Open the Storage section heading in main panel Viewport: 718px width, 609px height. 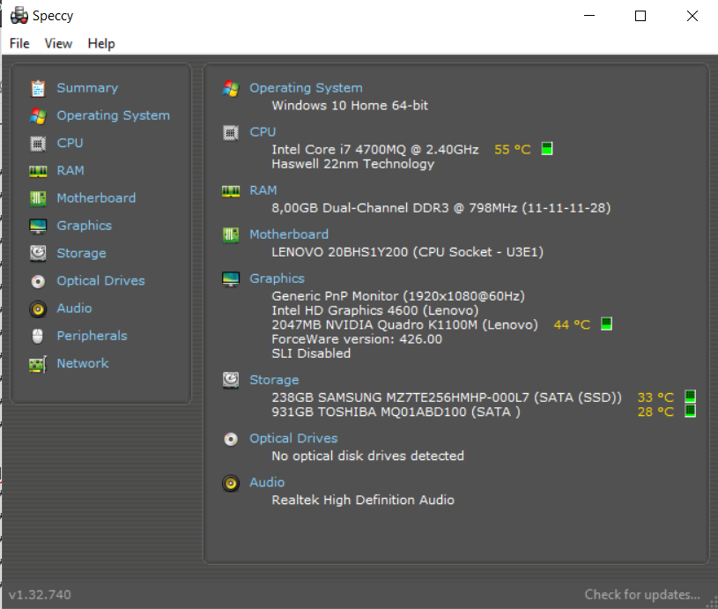(274, 380)
